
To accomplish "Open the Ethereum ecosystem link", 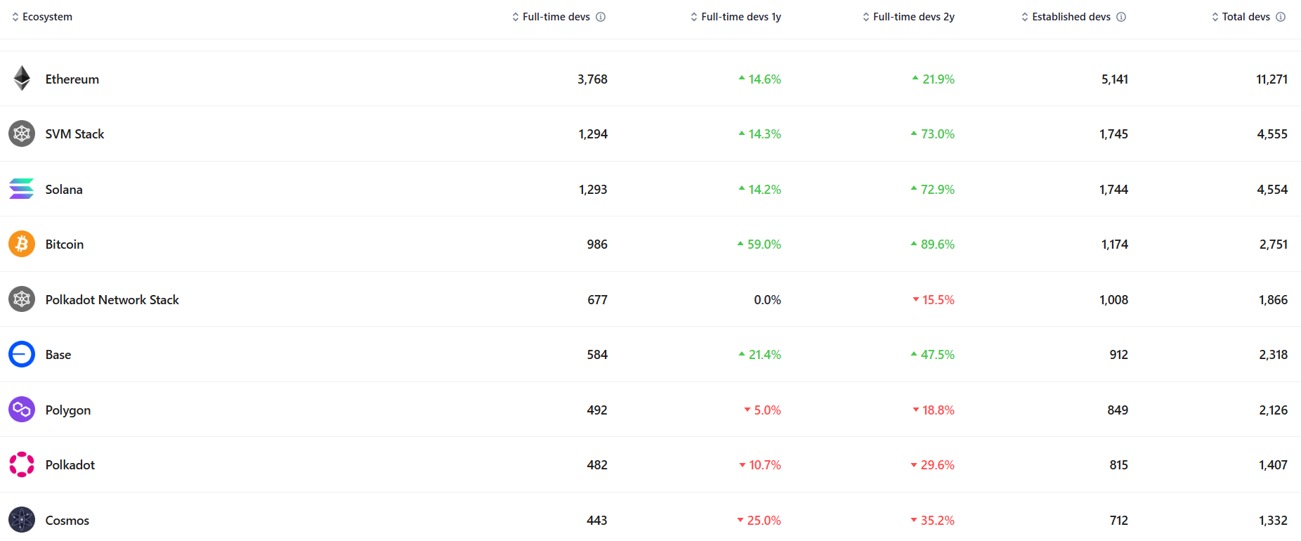I will click(72, 79).
